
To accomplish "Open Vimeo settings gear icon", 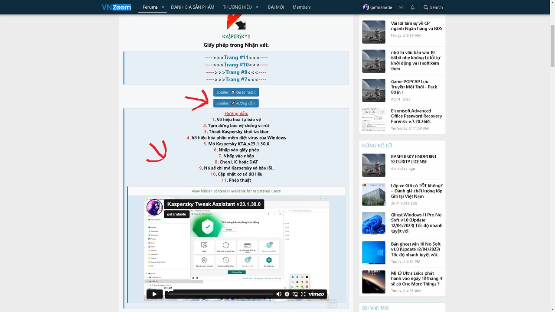I will [x=287, y=294].
